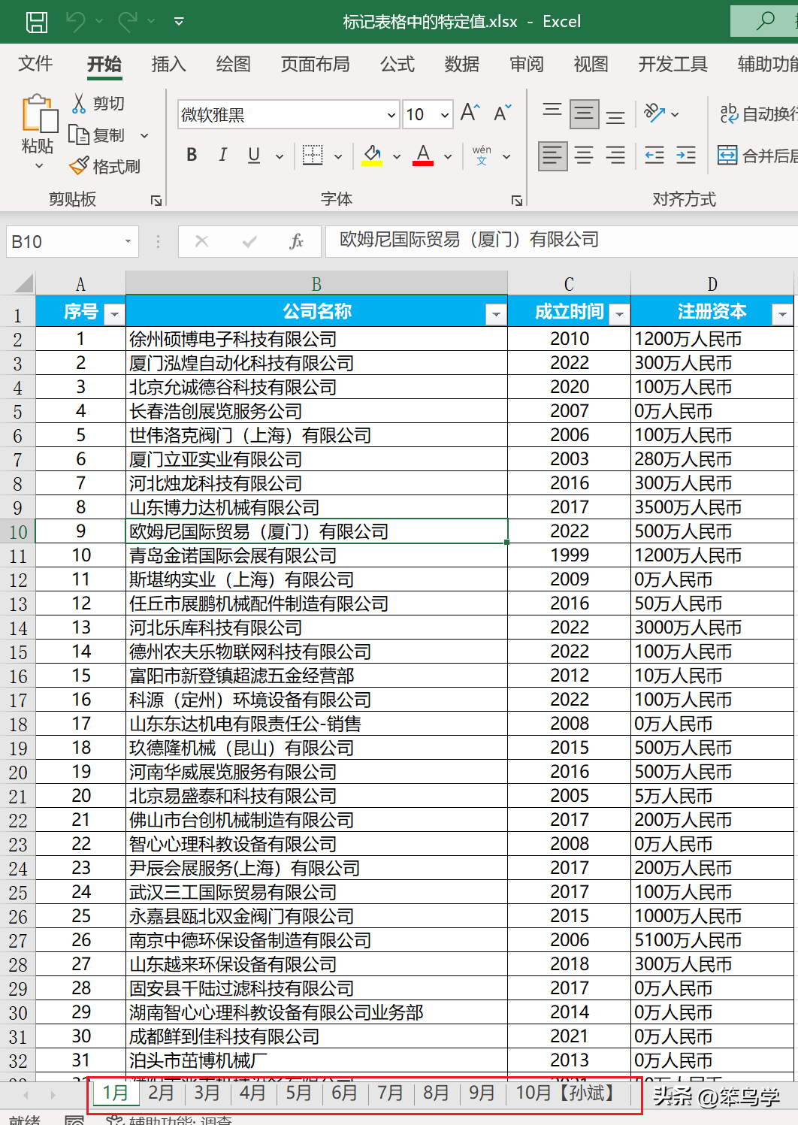
Task: Paste clipboard contents with the 粘贴 icon
Action: (x=38, y=114)
